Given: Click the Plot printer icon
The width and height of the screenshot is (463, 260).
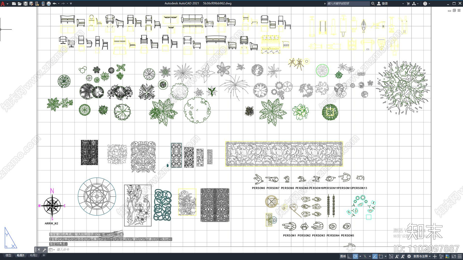Looking at the screenshot, I should click(x=49, y=3).
